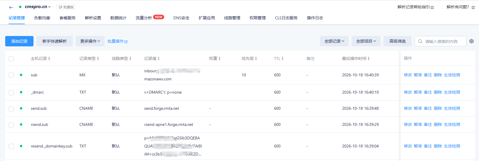Open 批量操作 link
This screenshot has width=479, height=161.
coord(118,41)
